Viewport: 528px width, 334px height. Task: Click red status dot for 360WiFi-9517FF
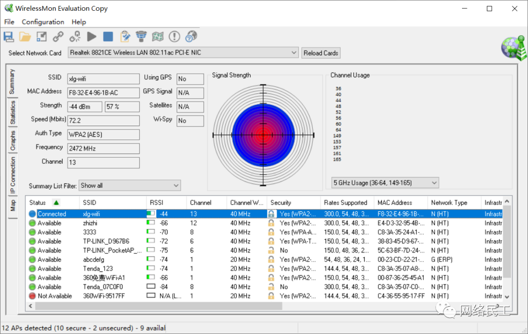32,296
